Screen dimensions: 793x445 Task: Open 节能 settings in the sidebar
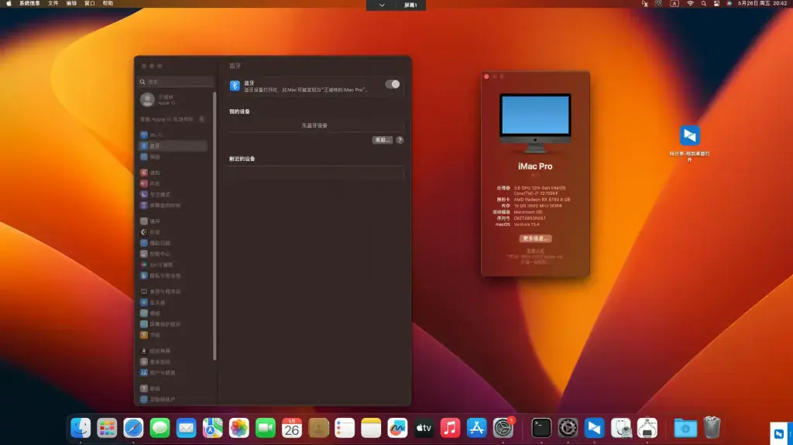[173, 335]
